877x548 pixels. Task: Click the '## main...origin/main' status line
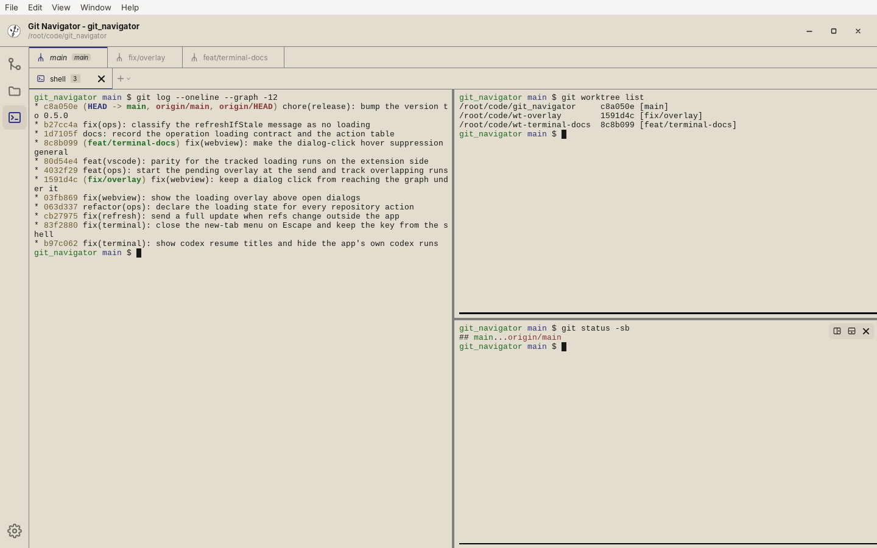click(x=510, y=337)
